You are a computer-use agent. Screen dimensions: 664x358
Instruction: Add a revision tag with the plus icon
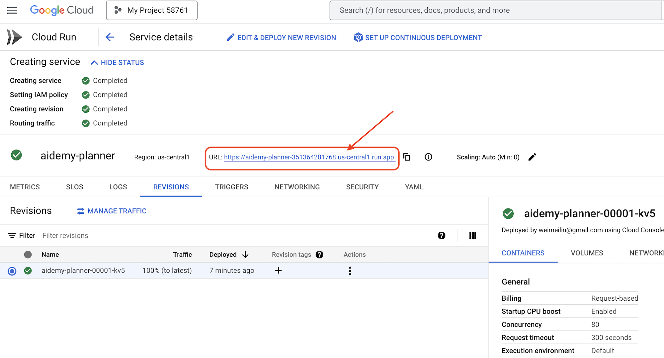[x=278, y=270]
